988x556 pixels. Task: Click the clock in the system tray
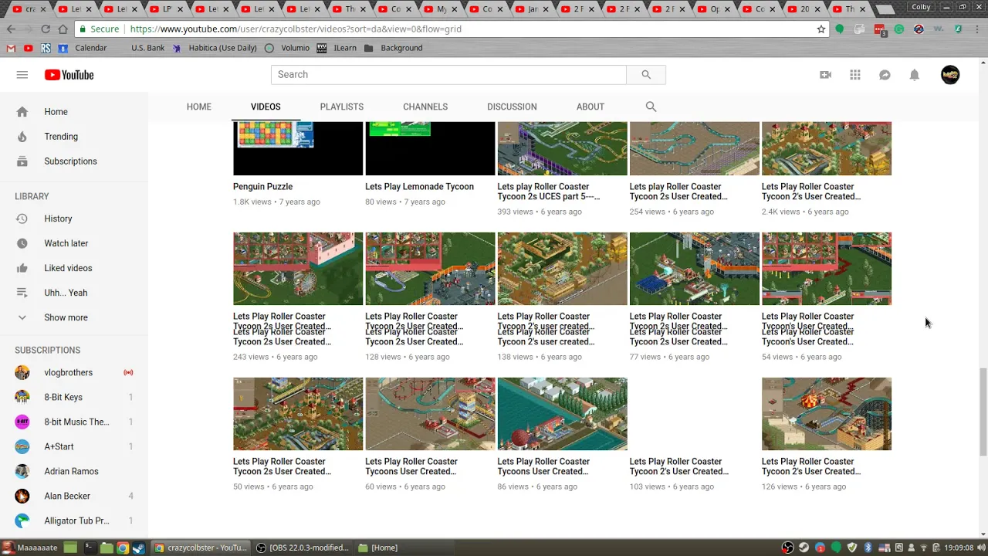coord(957,548)
